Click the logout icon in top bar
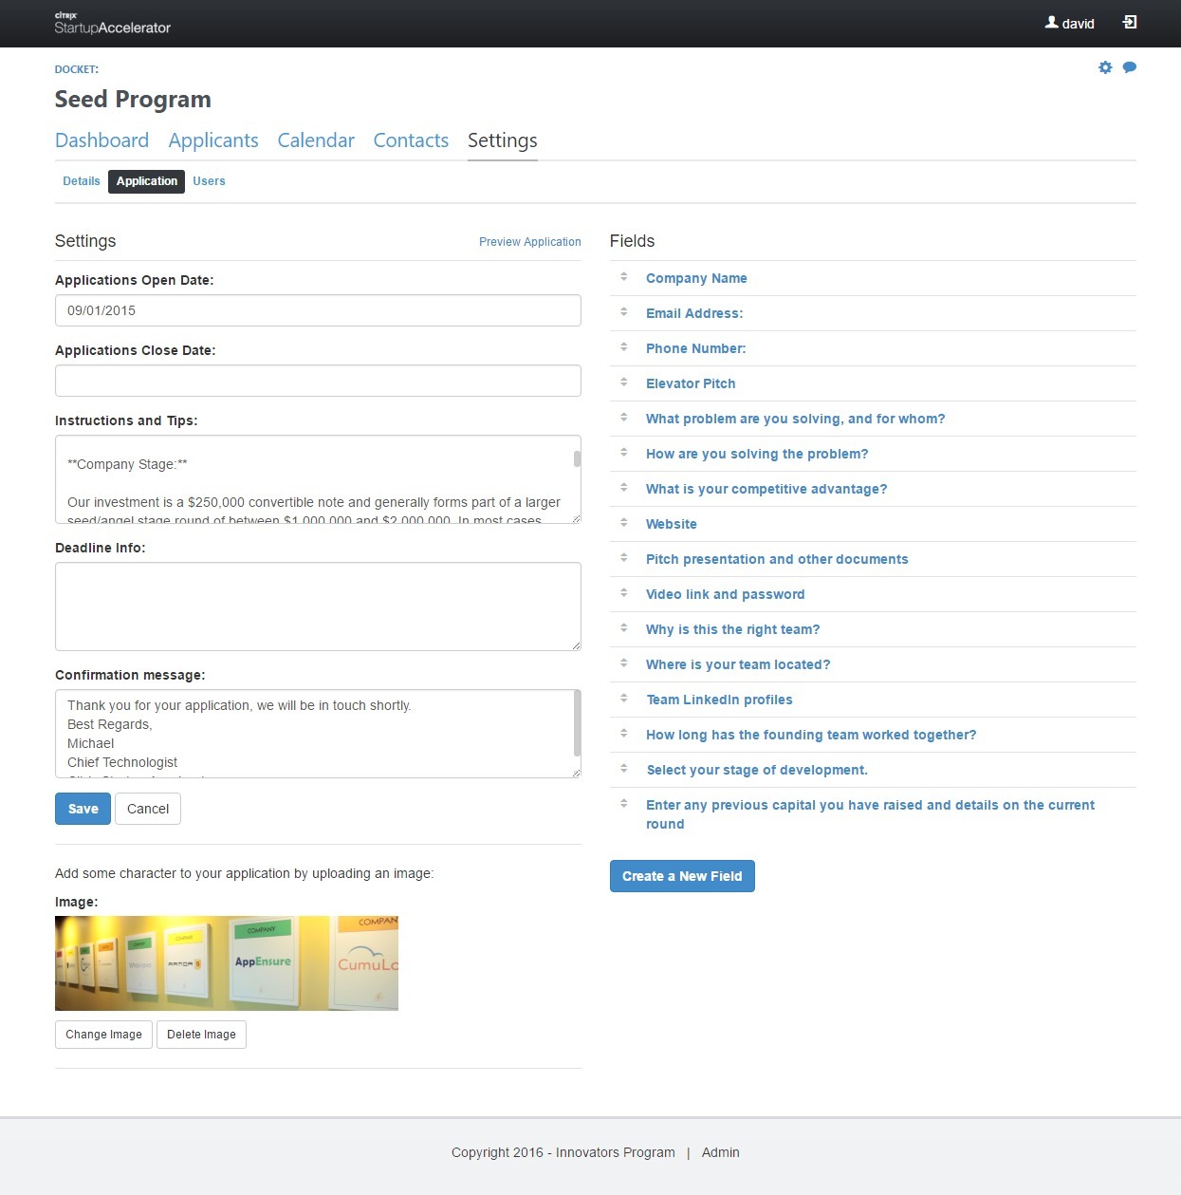Screen dimensions: 1181x1195 click(1130, 22)
